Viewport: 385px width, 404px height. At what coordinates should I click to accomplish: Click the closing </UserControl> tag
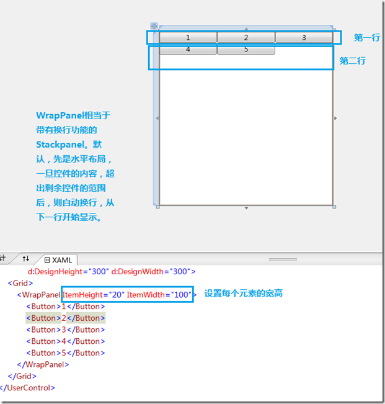(27, 388)
